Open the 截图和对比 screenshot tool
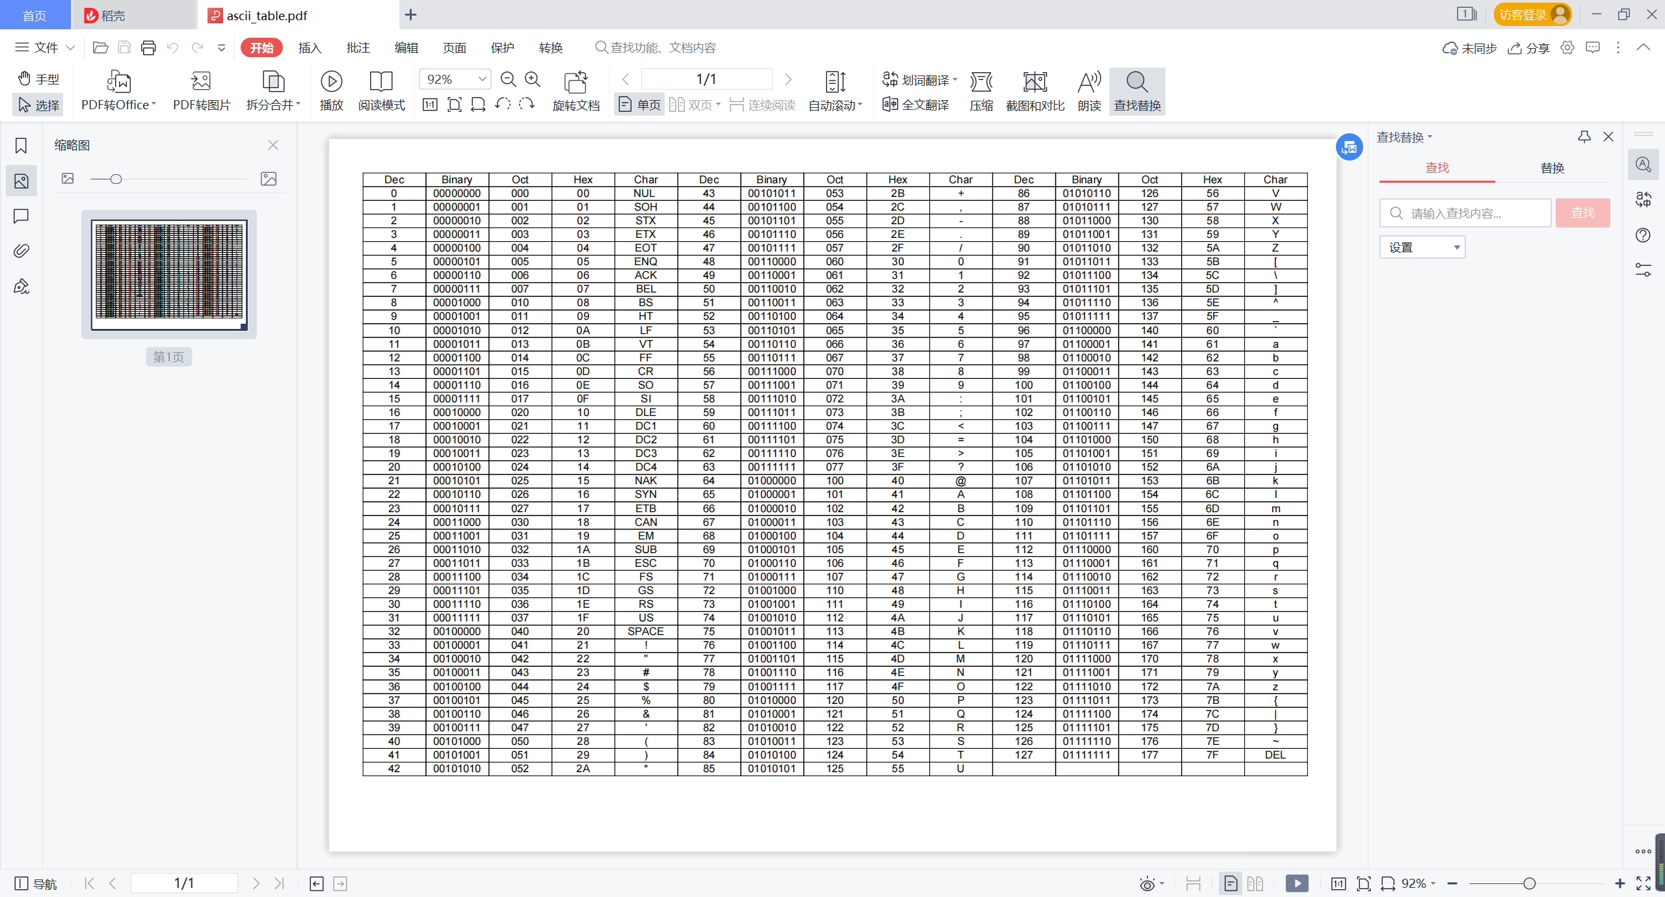The image size is (1665, 897). 1035,82
